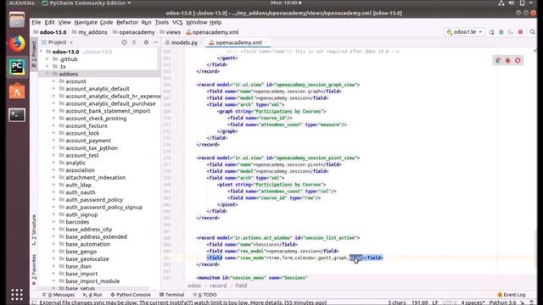The image size is (543, 305).
Task: Open the Messages tool window
Action: (59, 295)
